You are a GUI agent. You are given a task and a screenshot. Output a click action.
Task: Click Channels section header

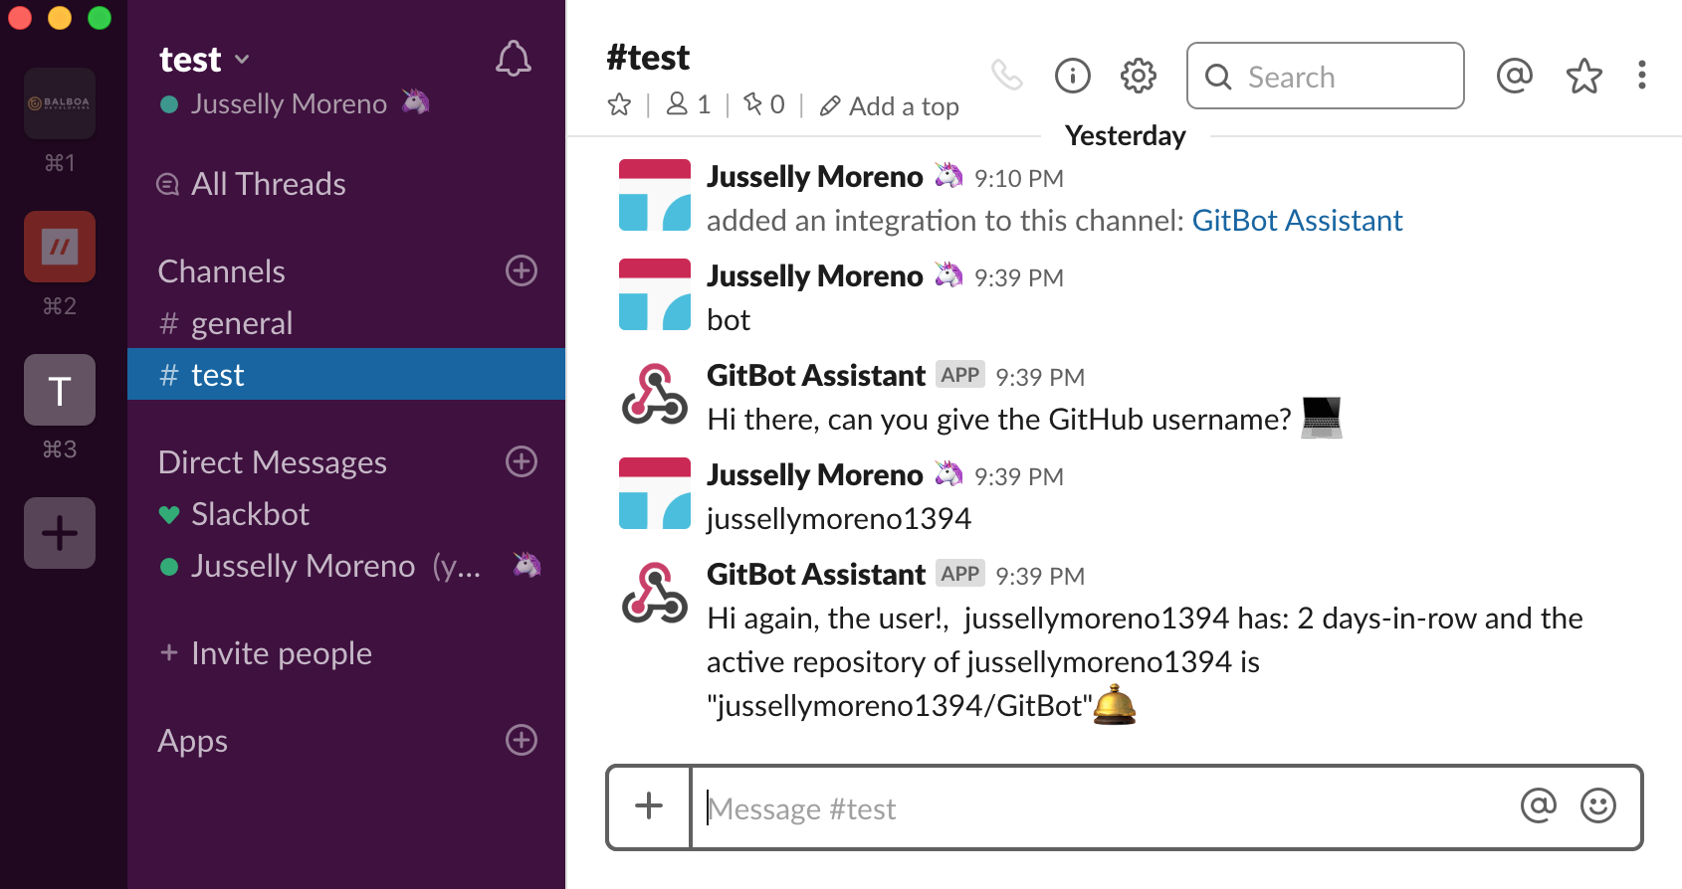222,271
